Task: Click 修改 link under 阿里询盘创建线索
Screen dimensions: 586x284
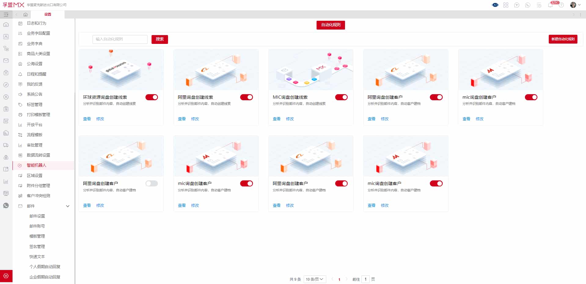Action: [195, 119]
